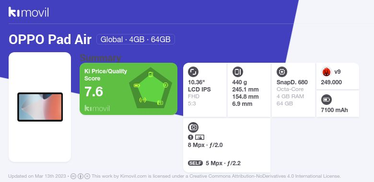The height and width of the screenshot is (182, 374).
Task: Click the Creative Commons CC icon
Action: click(x=73, y=176)
